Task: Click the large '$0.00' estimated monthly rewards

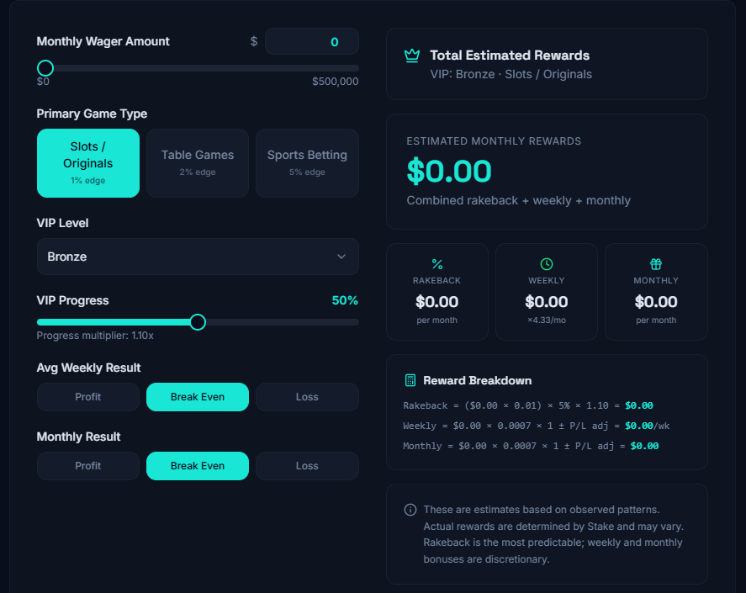Action: [448, 171]
